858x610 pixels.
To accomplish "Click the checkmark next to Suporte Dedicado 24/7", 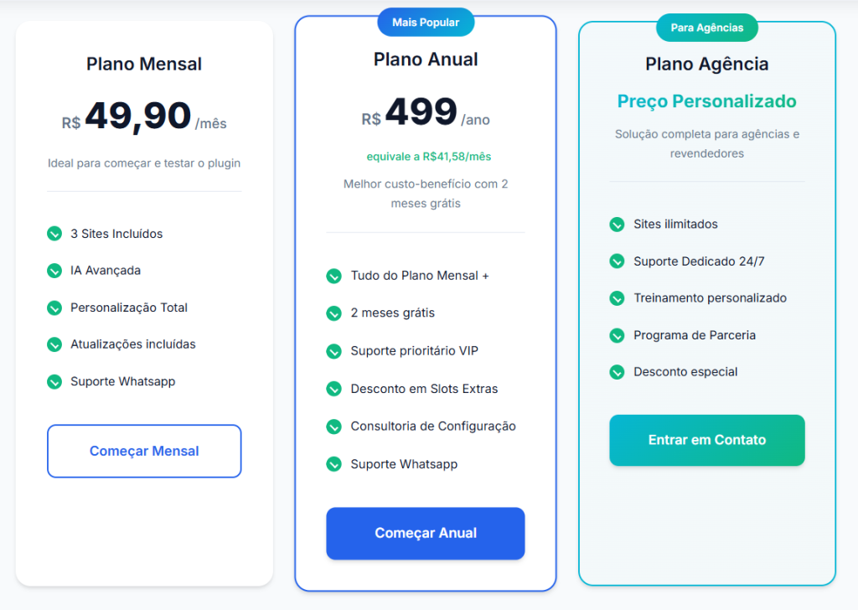I will coord(617,261).
